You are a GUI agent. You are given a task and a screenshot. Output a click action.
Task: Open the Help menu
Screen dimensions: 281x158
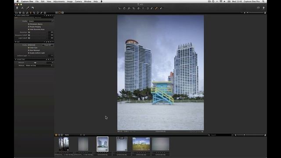click(96, 1)
